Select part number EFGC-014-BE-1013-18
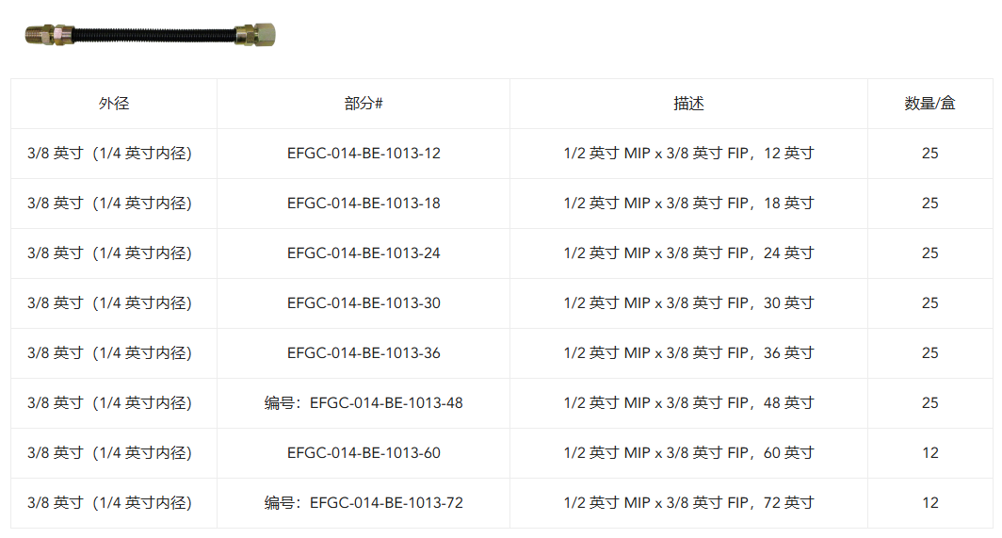This screenshot has height=538, width=1002. point(364,204)
